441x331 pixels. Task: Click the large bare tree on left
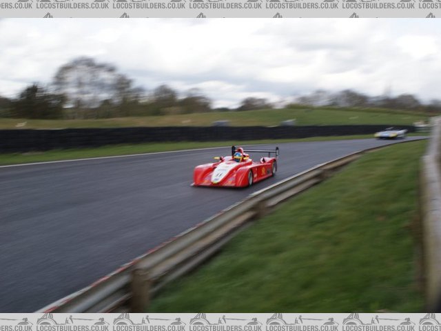(86, 83)
